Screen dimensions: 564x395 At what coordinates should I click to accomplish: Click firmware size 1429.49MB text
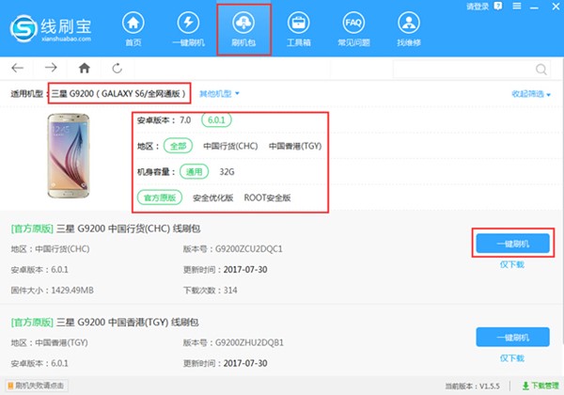(x=72, y=291)
